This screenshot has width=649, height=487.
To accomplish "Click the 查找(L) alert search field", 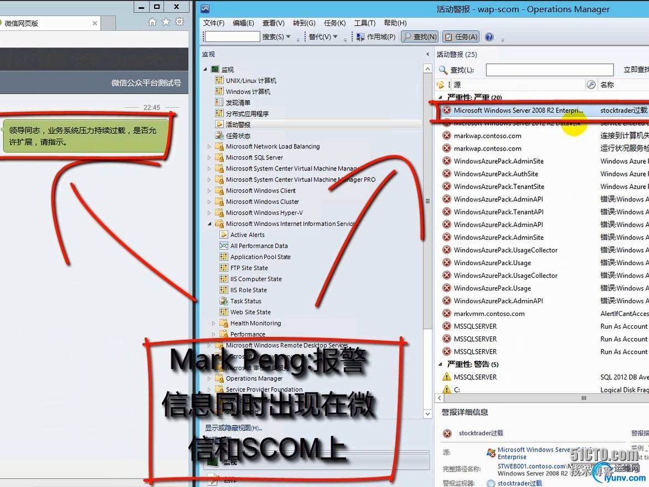I will click(x=550, y=70).
